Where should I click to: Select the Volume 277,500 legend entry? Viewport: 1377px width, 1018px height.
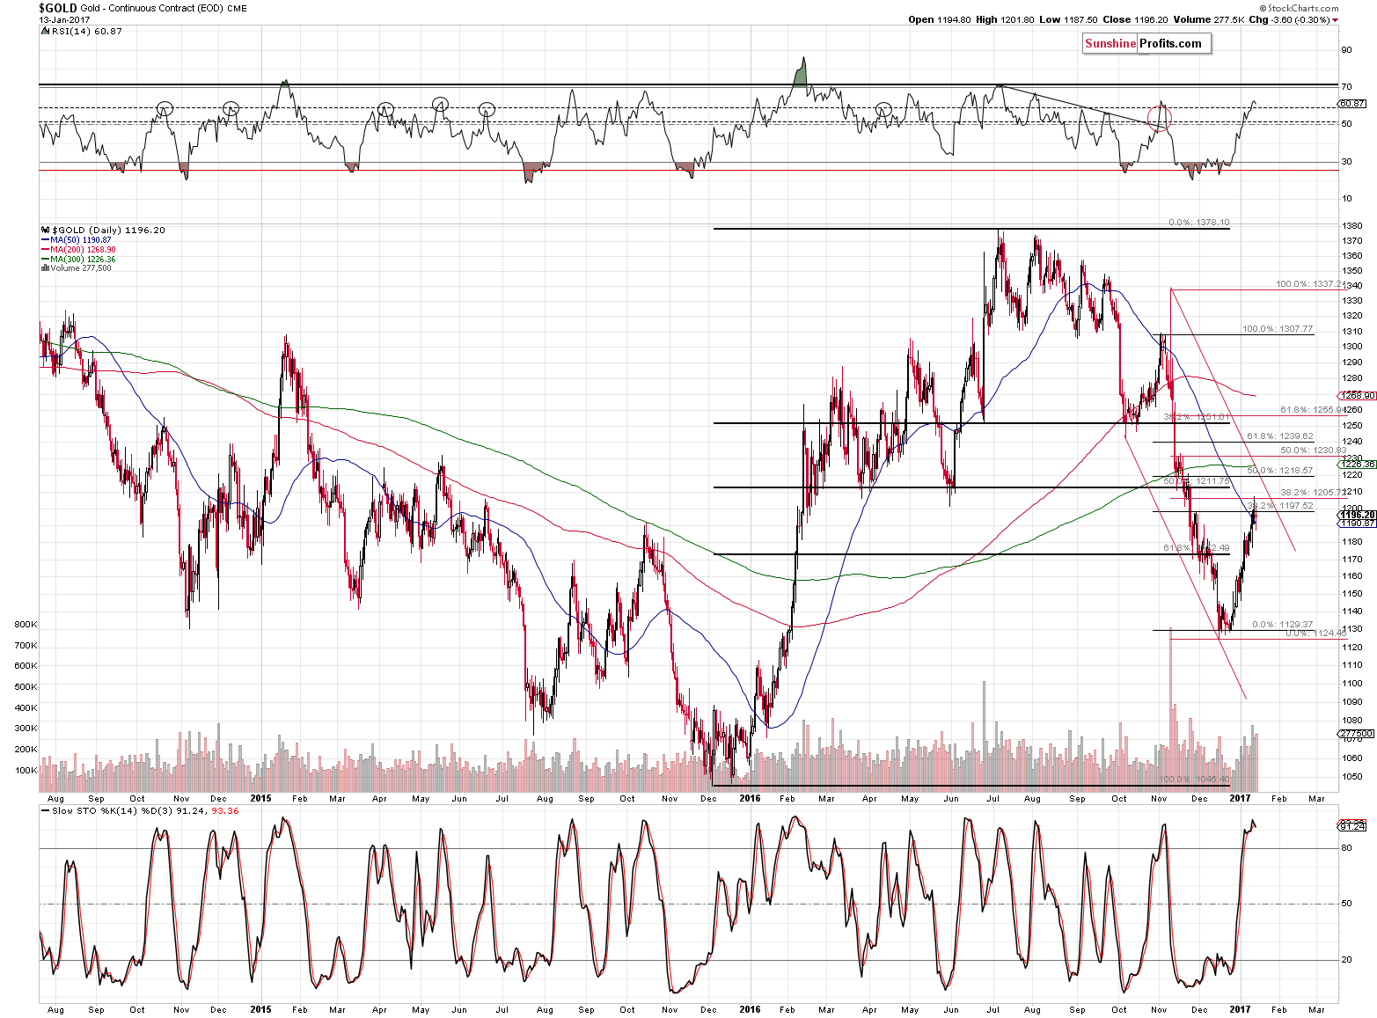[x=80, y=268]
